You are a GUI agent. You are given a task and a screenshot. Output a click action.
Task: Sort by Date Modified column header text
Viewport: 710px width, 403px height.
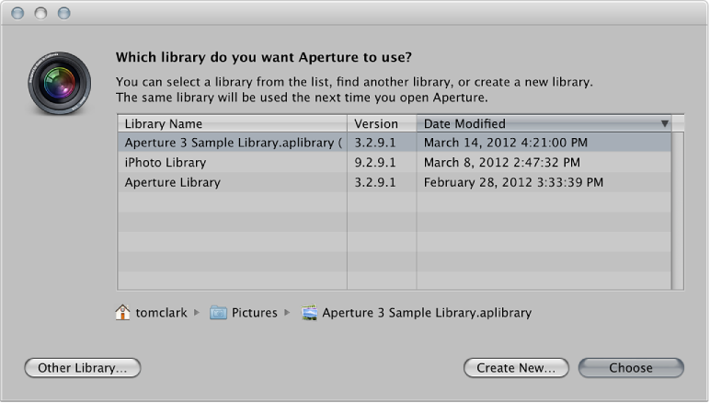pos(464,123)
